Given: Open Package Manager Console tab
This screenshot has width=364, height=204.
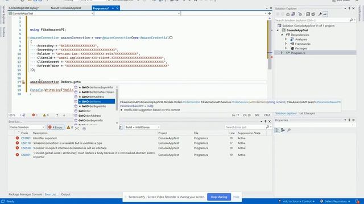Looking at the screenshot, I should tap(25, 194).
